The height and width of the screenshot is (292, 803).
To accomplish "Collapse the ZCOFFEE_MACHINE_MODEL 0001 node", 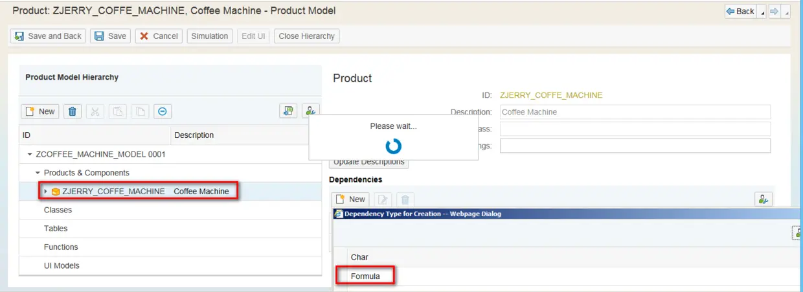I will (x=30, y=155).
